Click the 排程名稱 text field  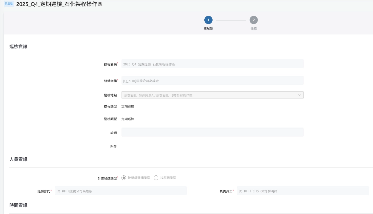(212, 64)
